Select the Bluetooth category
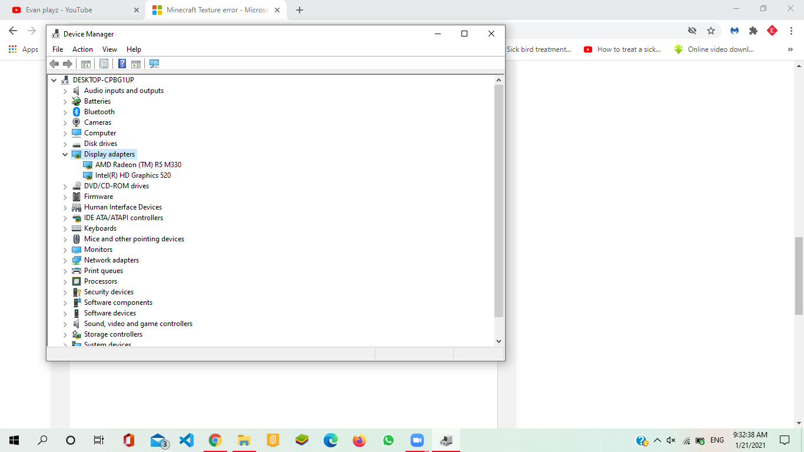 [x=99, y=112]
